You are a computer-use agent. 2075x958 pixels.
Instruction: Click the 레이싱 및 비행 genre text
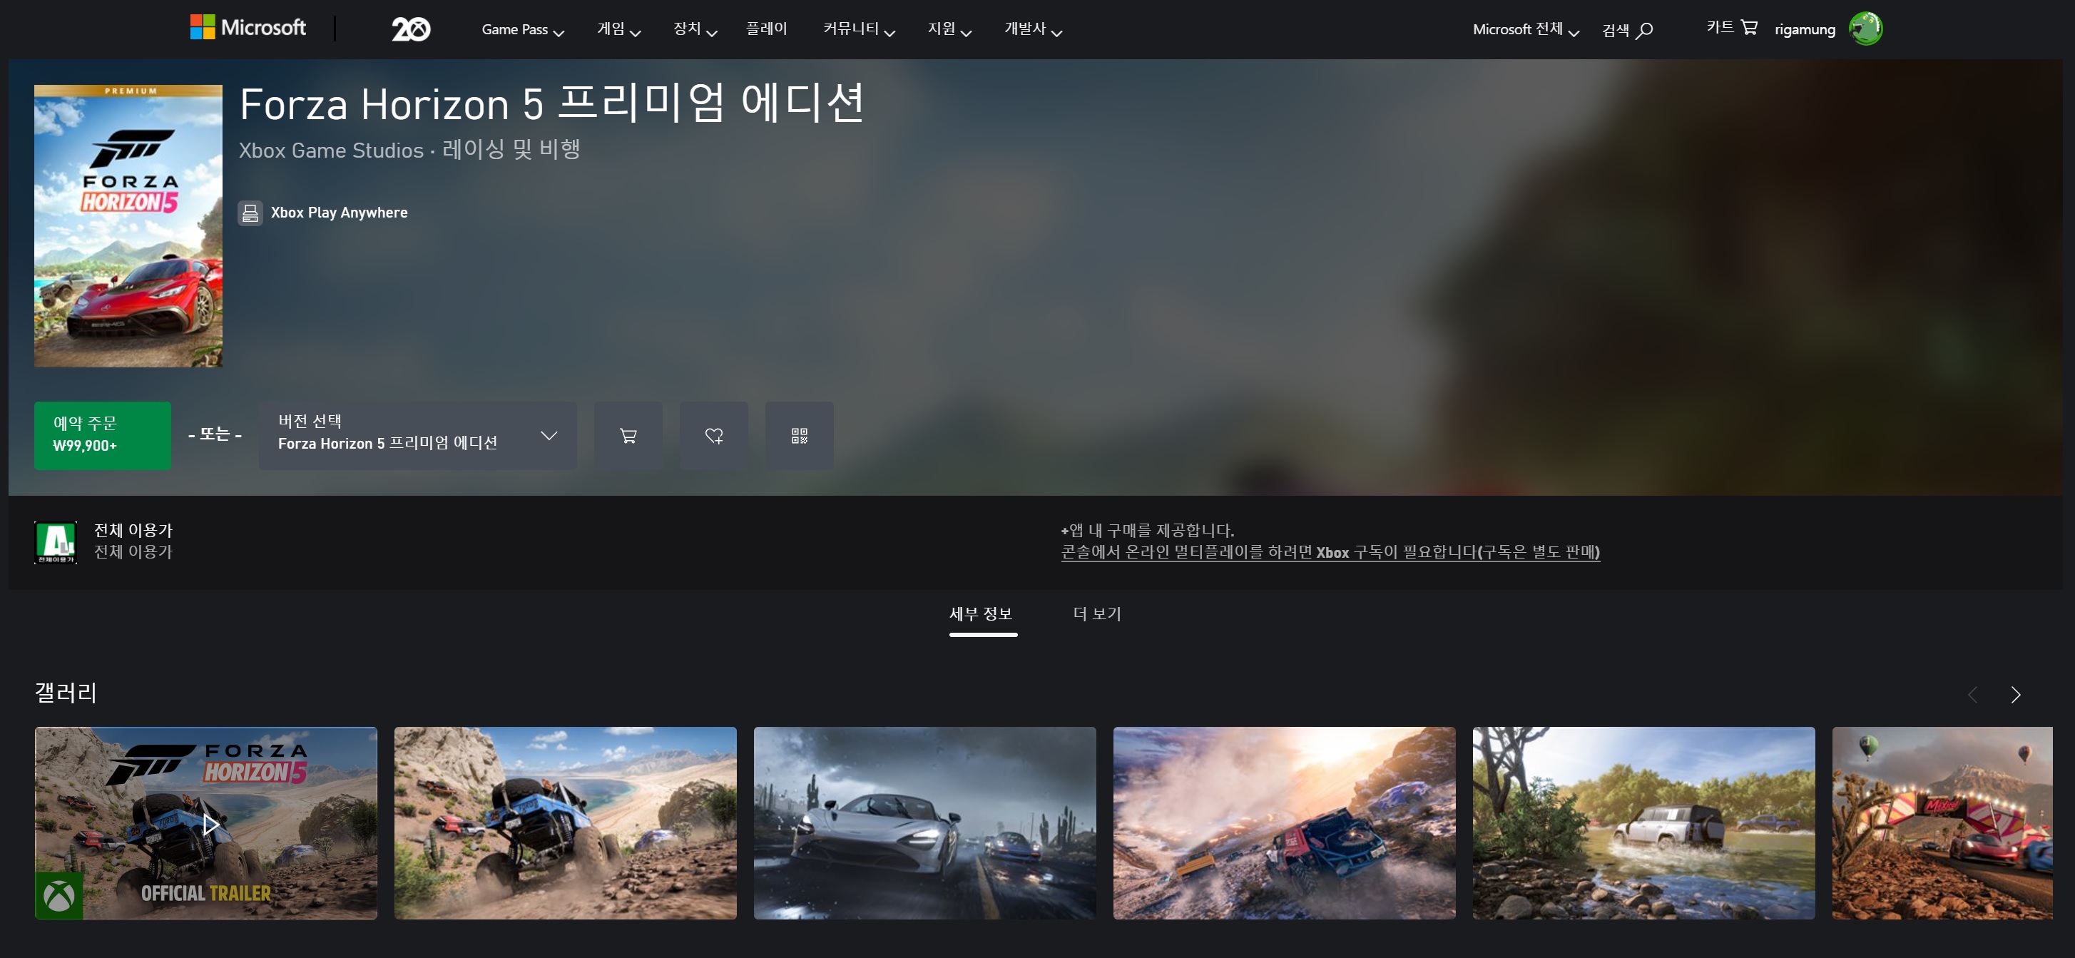point(511,149)
